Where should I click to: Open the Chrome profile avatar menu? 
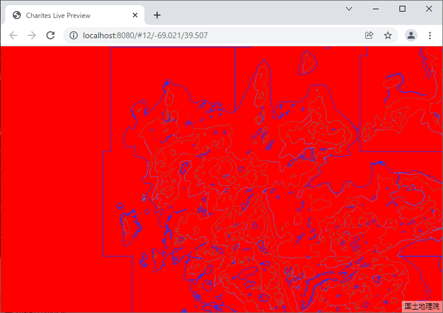[411, 35]
